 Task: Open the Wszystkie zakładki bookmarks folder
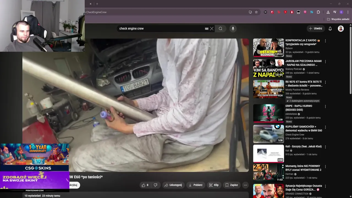338,19
